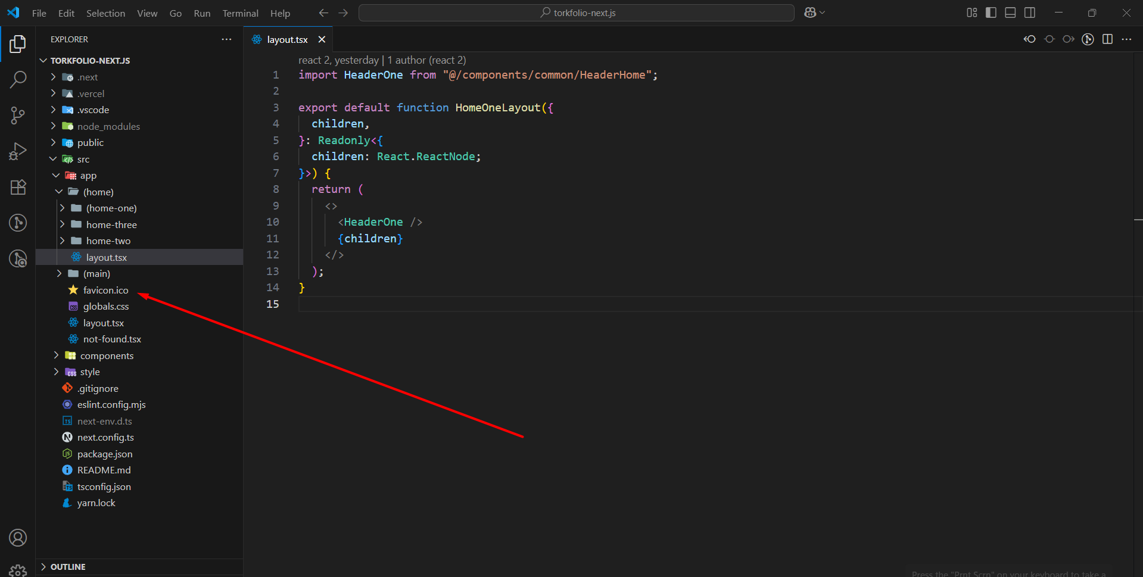Click the editor vertical scrollbar
Screen dimensions: 1143x577
pos(1138,314)
